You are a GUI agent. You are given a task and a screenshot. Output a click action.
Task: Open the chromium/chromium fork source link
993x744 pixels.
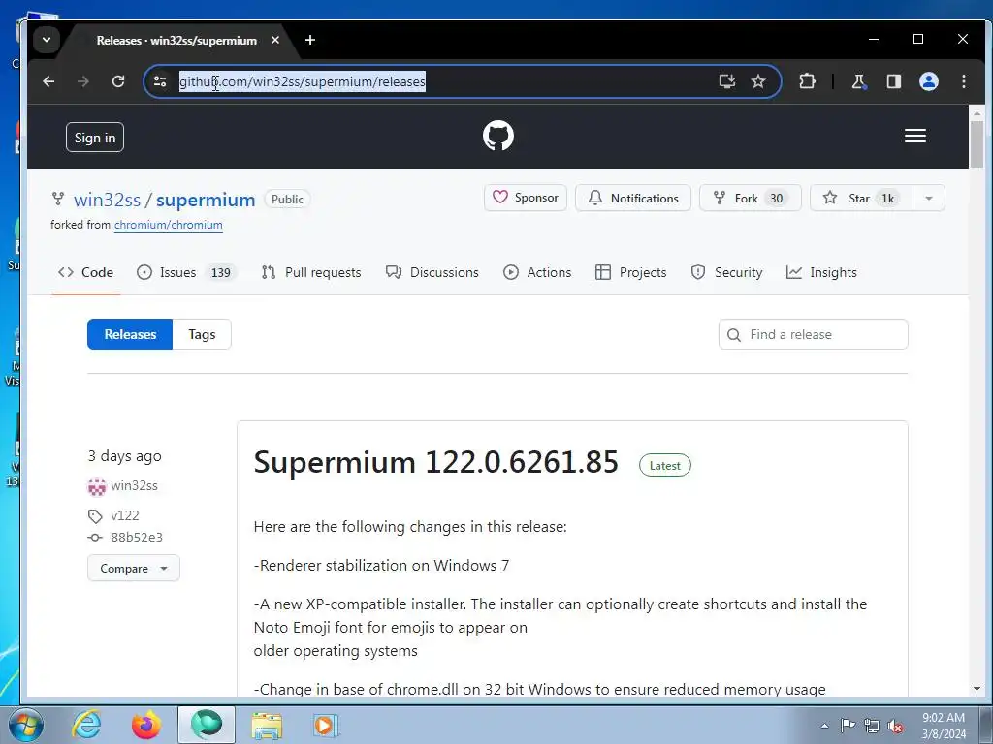(x=169, y=225)
